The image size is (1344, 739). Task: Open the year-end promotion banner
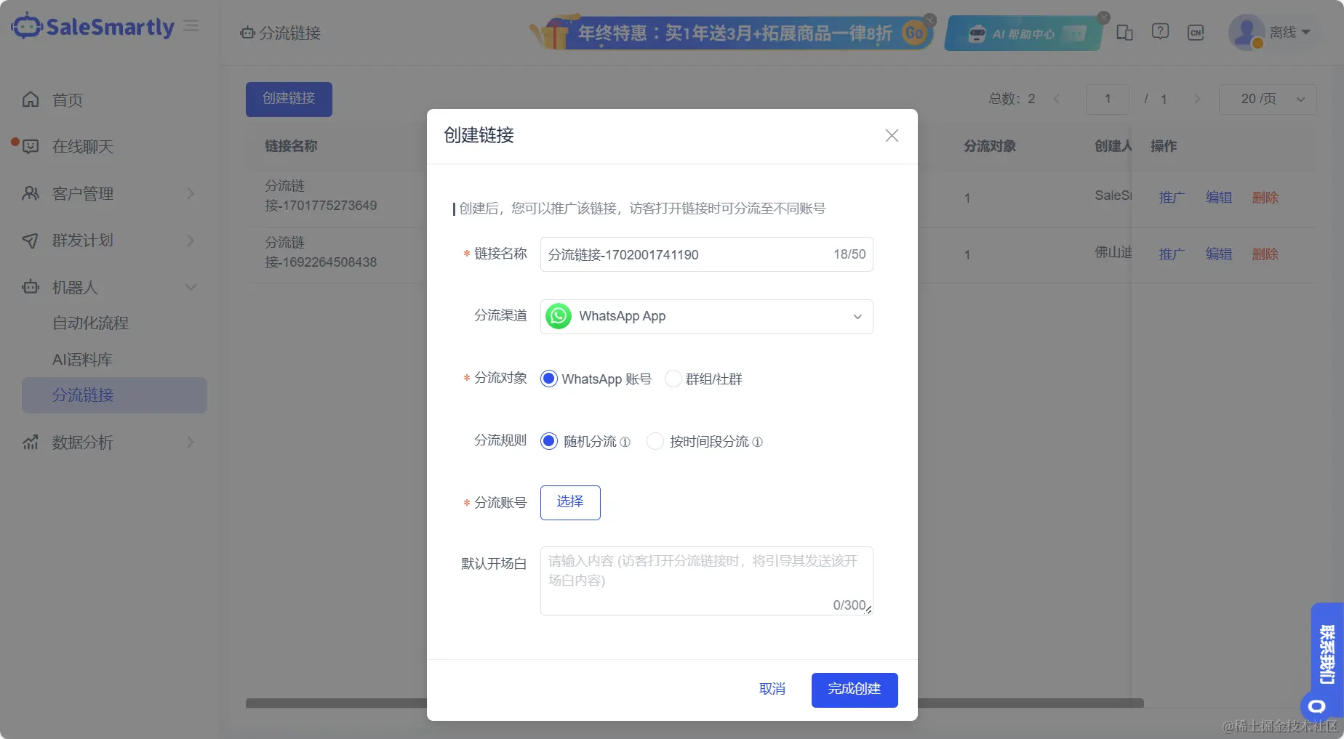(731, 33)
